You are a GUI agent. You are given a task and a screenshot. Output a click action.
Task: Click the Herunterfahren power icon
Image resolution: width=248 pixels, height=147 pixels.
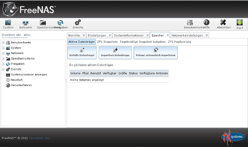pyautogui.click(x=8, y=85)
